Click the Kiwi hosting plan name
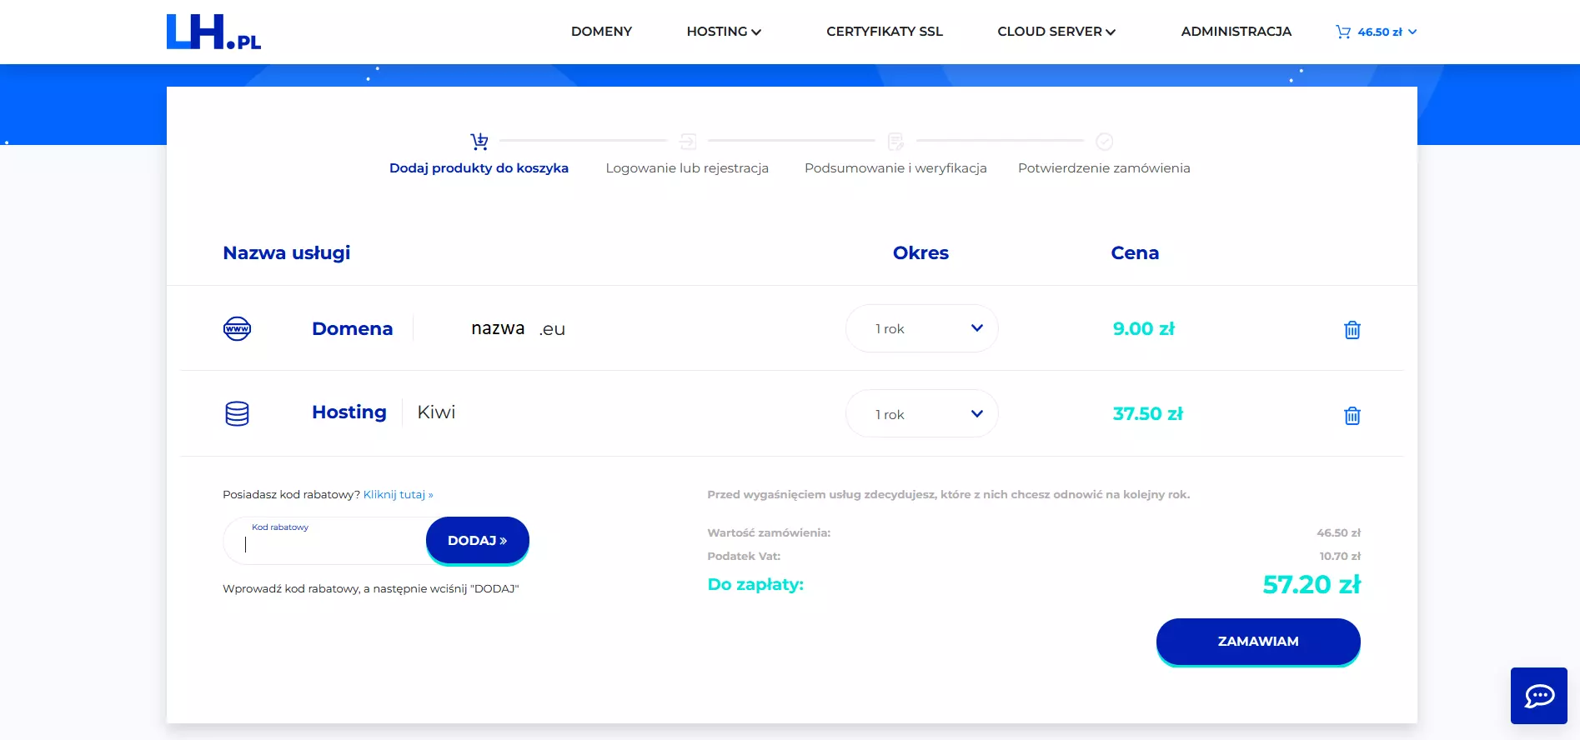The width and height of the screenshot is (1580, 740). tap(436, 412)
